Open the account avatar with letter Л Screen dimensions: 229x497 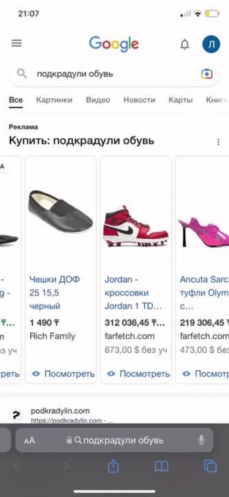(211, 44)
